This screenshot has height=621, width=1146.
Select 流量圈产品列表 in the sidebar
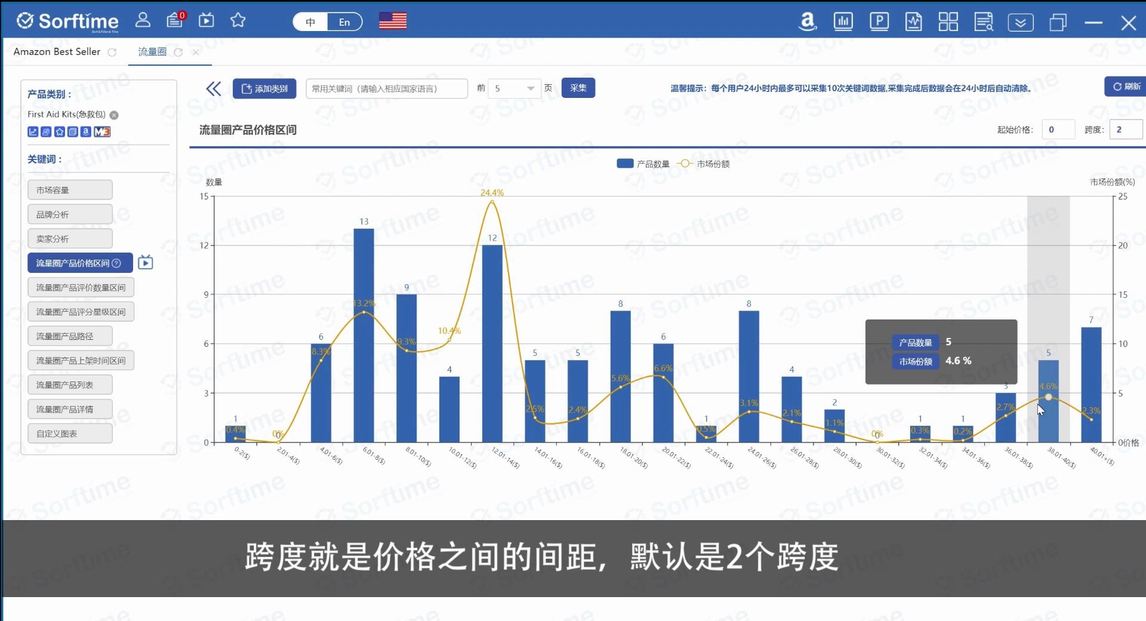click(x=70, y=385)
